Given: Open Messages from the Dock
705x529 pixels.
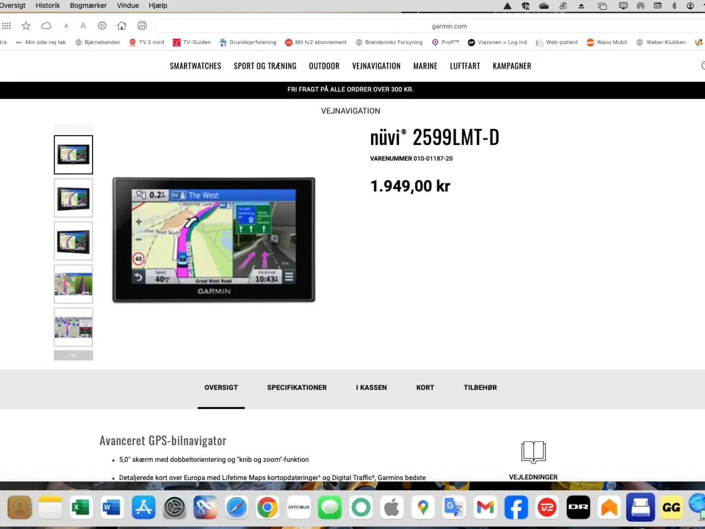Looking at the screenshot, I should coord(330,507).
